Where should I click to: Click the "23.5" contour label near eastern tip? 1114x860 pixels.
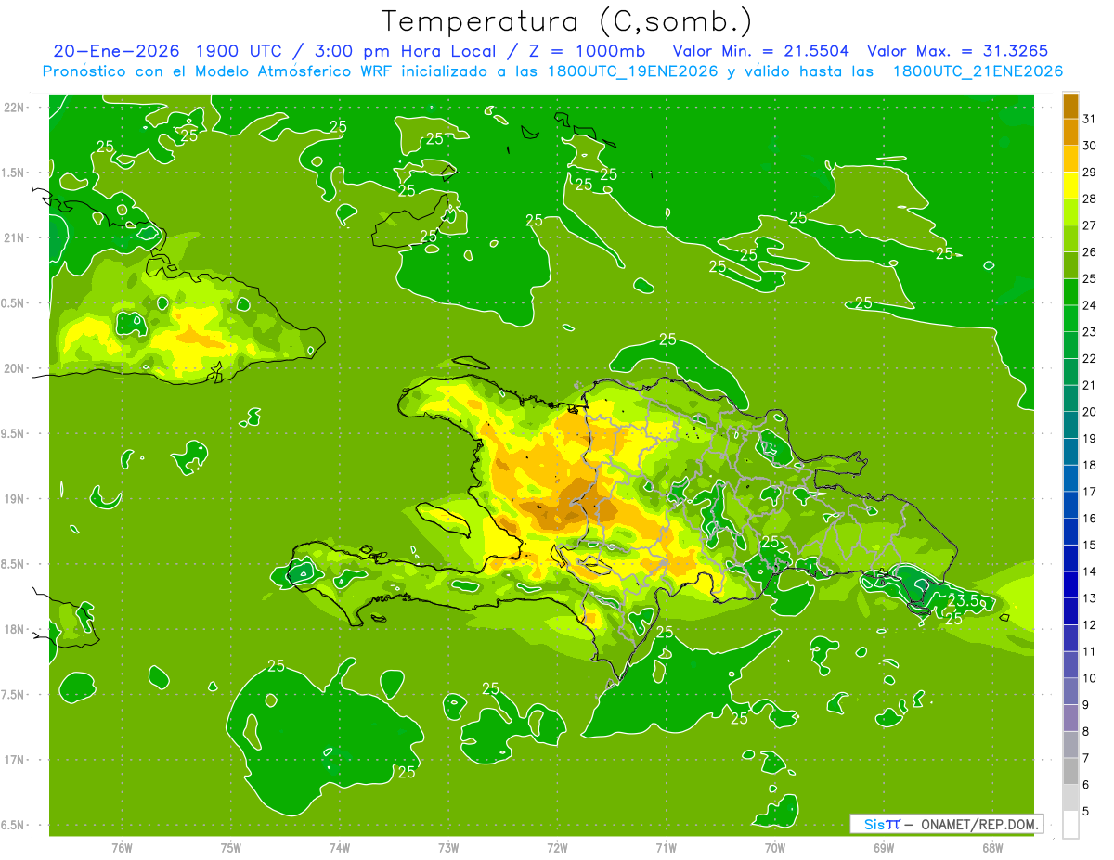[x=963, y=601]
